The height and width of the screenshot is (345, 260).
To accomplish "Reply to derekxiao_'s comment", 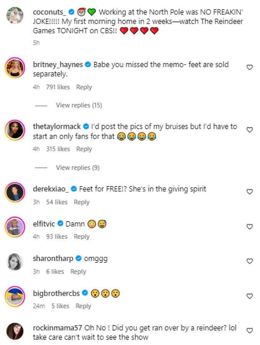I will click(x=81, y=202).
